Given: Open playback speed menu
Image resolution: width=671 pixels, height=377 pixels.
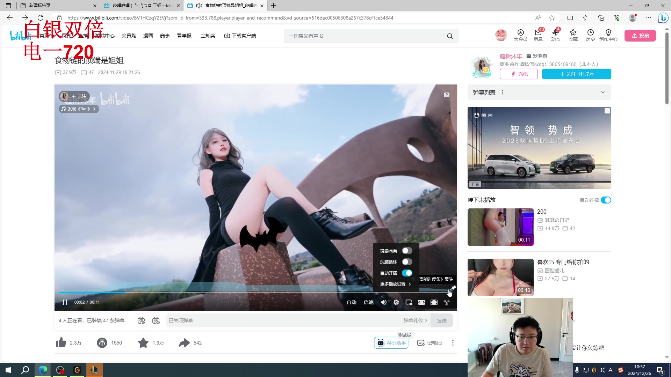Looking at the screenshot, I should 369,302.
